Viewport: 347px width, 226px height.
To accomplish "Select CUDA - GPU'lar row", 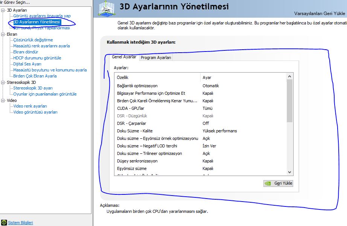I will (200, 108).
